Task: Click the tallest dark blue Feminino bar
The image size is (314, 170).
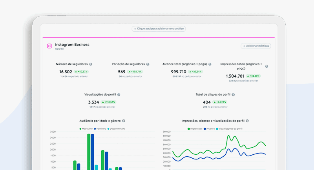Action: [x=92, y=152]
